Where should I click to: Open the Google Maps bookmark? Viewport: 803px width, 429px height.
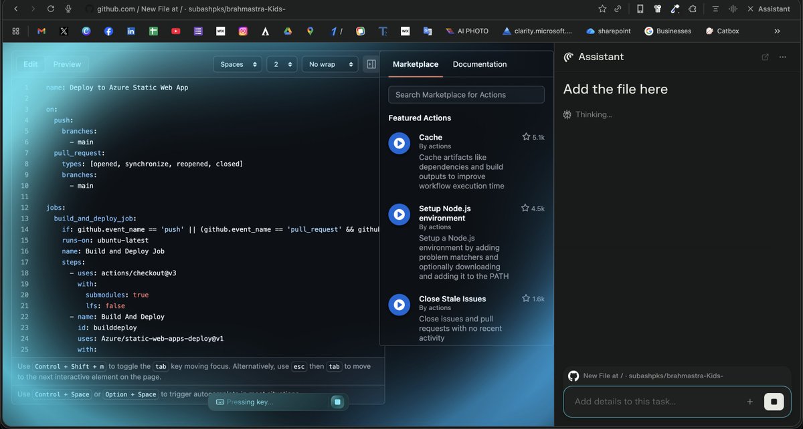click(x=310, y=31)
